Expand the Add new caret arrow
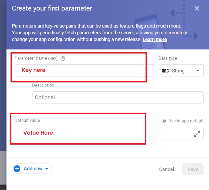The image size is (209, 190). click(46, 169)
